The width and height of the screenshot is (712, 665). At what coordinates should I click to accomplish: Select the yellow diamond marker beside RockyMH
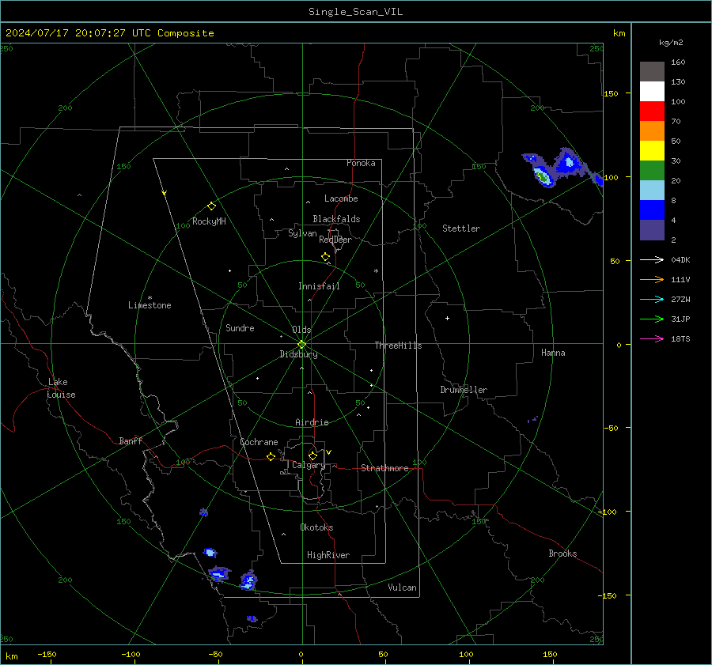pos(211,206)
